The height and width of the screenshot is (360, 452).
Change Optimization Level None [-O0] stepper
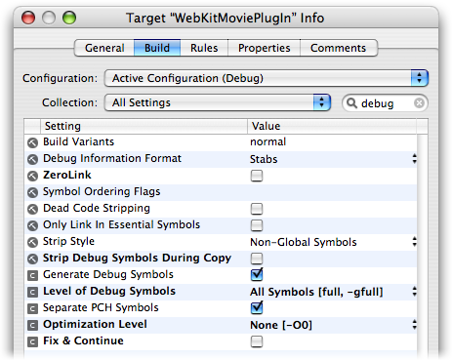(x=414, y=325)
